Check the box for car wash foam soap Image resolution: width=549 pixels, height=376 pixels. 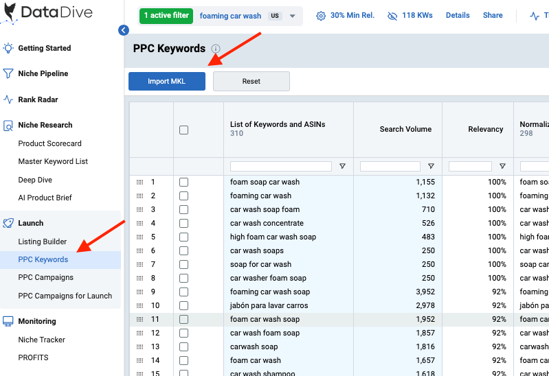click(x=184, y=333)
